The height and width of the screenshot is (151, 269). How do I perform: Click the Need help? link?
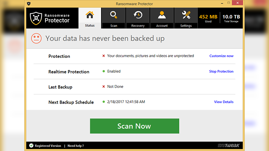tap(75, 146)
